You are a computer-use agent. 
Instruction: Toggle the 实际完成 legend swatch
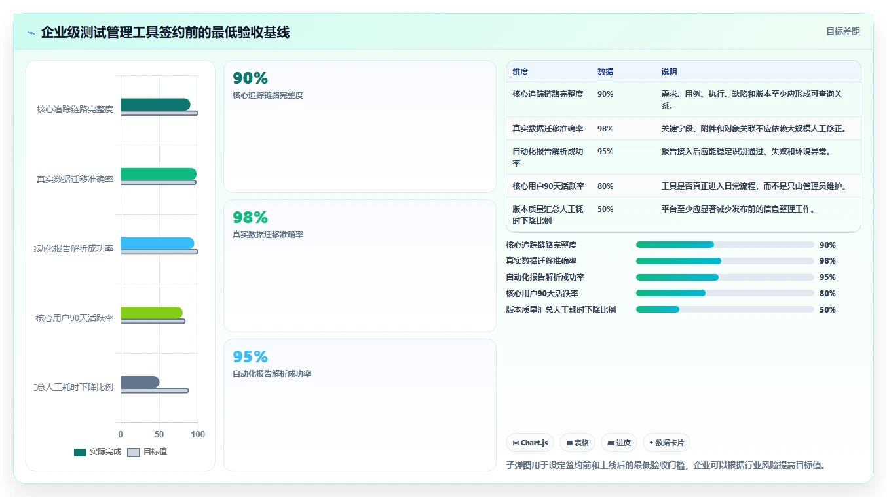pos(80,452)
